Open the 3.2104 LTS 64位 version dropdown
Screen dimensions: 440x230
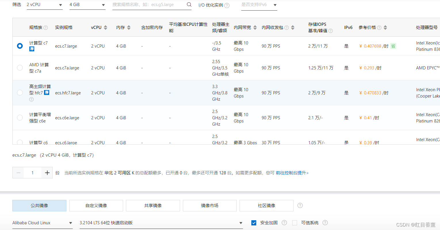coord(161,223)
